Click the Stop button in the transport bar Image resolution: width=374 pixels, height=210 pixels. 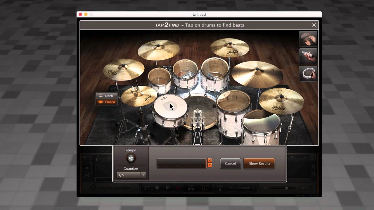tap(157, 188)
